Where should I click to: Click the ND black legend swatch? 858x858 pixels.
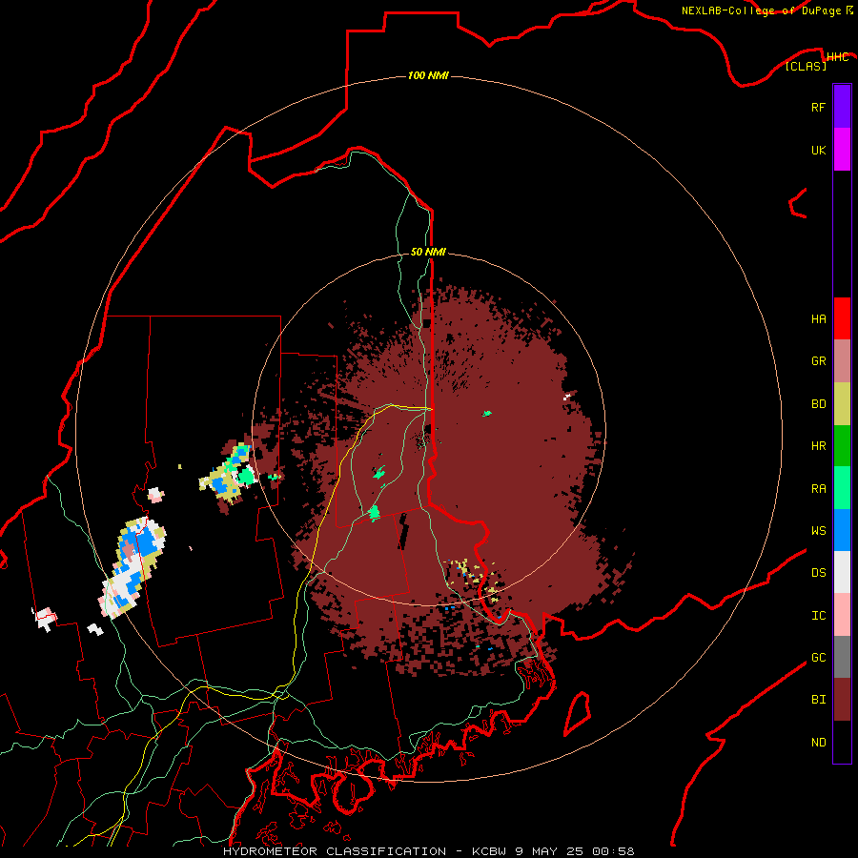pos(842,742)
